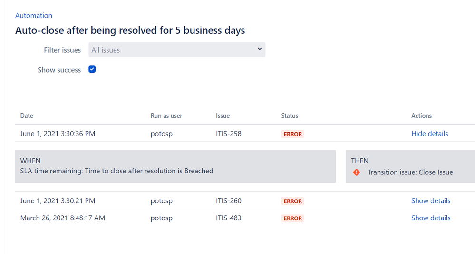
Task: Select the ITIS-260 issue key
Action: 228,200
